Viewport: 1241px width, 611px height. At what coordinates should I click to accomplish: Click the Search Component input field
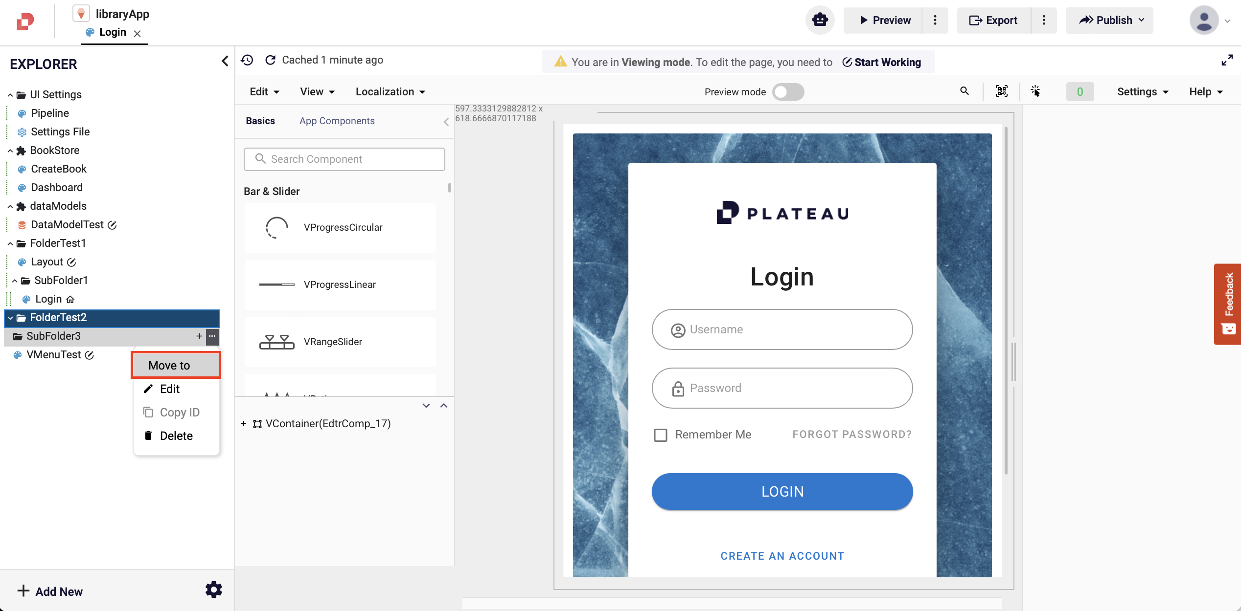(344, 159)
